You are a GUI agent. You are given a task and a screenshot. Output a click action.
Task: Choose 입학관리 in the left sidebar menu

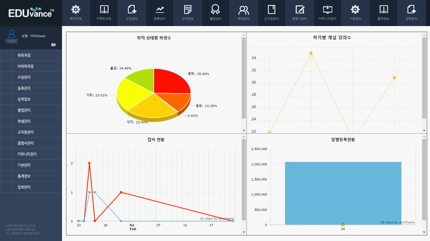point(24,187)
